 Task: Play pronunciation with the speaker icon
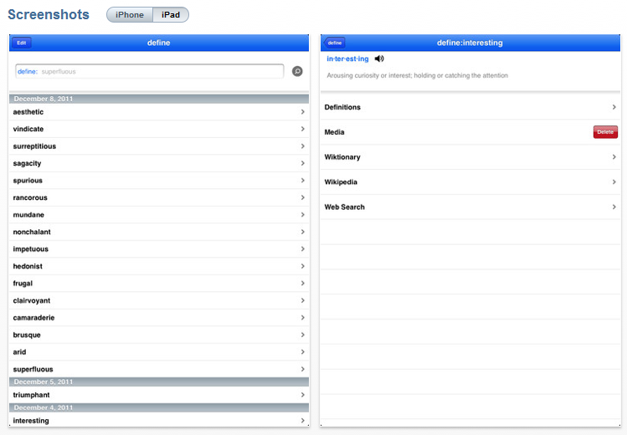tap(379, 59)
